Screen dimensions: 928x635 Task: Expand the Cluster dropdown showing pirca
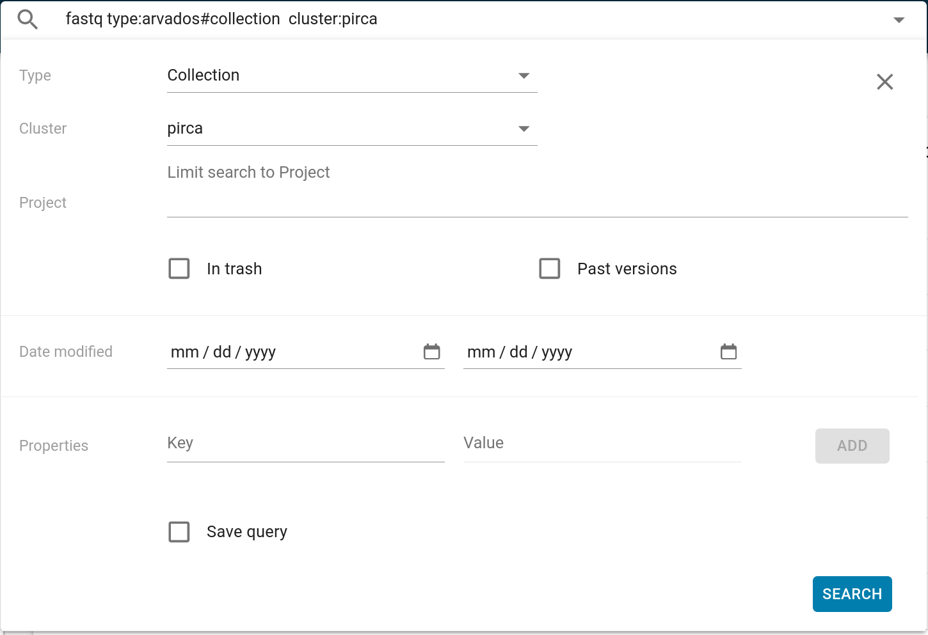339,129
